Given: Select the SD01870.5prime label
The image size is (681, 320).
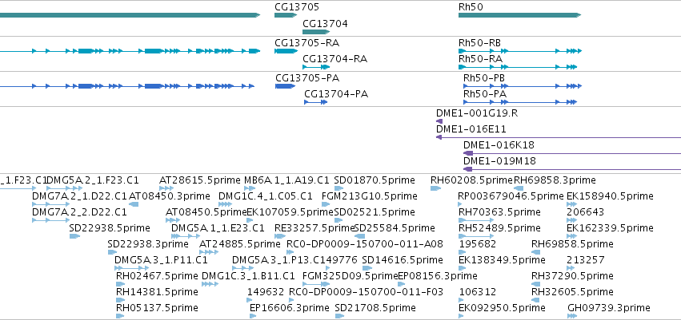Looking at the screenshot, I should pyautogui.click(x=375, y=180).
